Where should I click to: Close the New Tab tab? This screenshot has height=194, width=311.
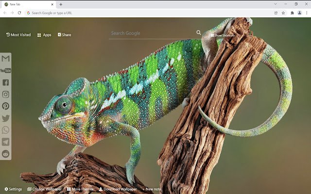(x=52, y=4)
